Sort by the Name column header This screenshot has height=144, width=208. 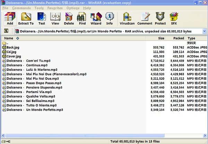pos(73,38)
